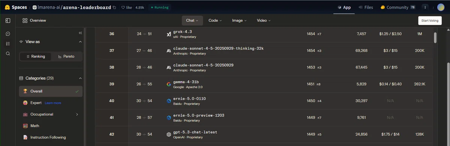This screenshot has height=146, width=450.
Task: Click rank number 42
Action: tap(112, 134)
